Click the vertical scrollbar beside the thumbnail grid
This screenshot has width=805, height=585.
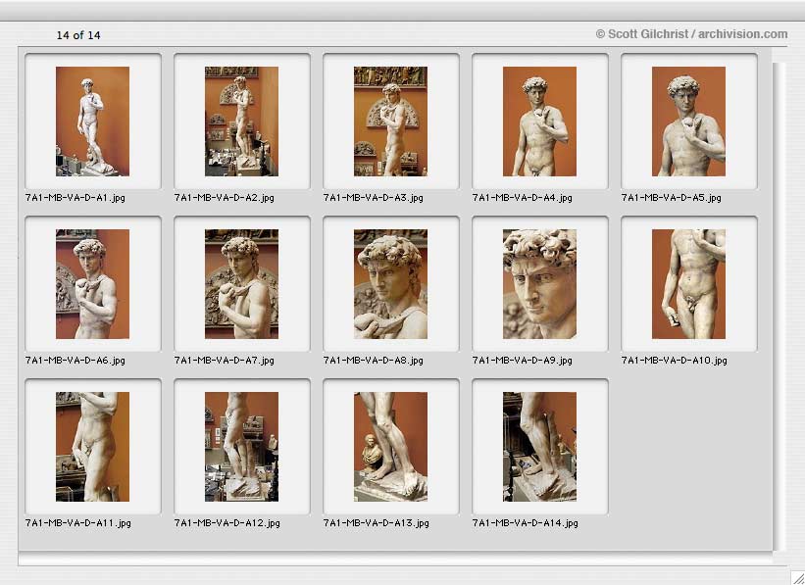[779, 307]
